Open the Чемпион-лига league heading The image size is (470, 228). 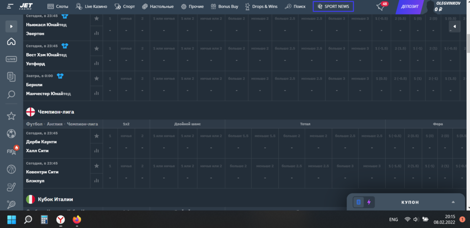click(56, 112)
